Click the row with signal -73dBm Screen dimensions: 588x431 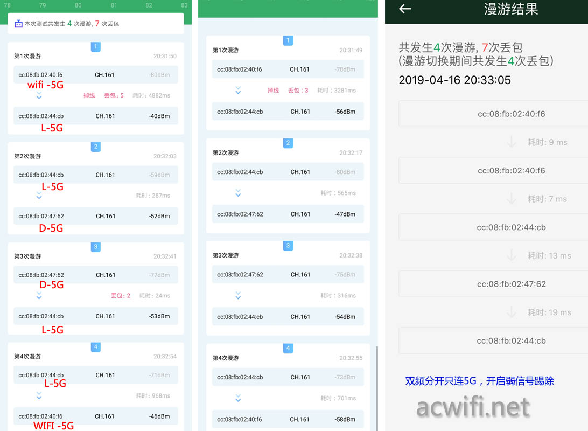click(x=288, y=377)
